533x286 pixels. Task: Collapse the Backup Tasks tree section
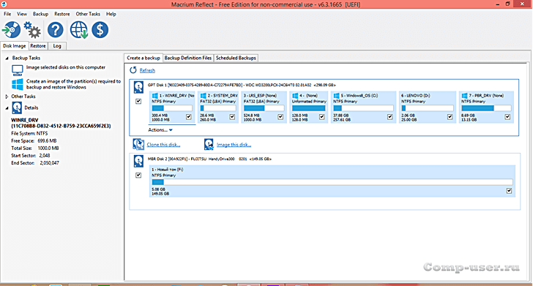7,58
